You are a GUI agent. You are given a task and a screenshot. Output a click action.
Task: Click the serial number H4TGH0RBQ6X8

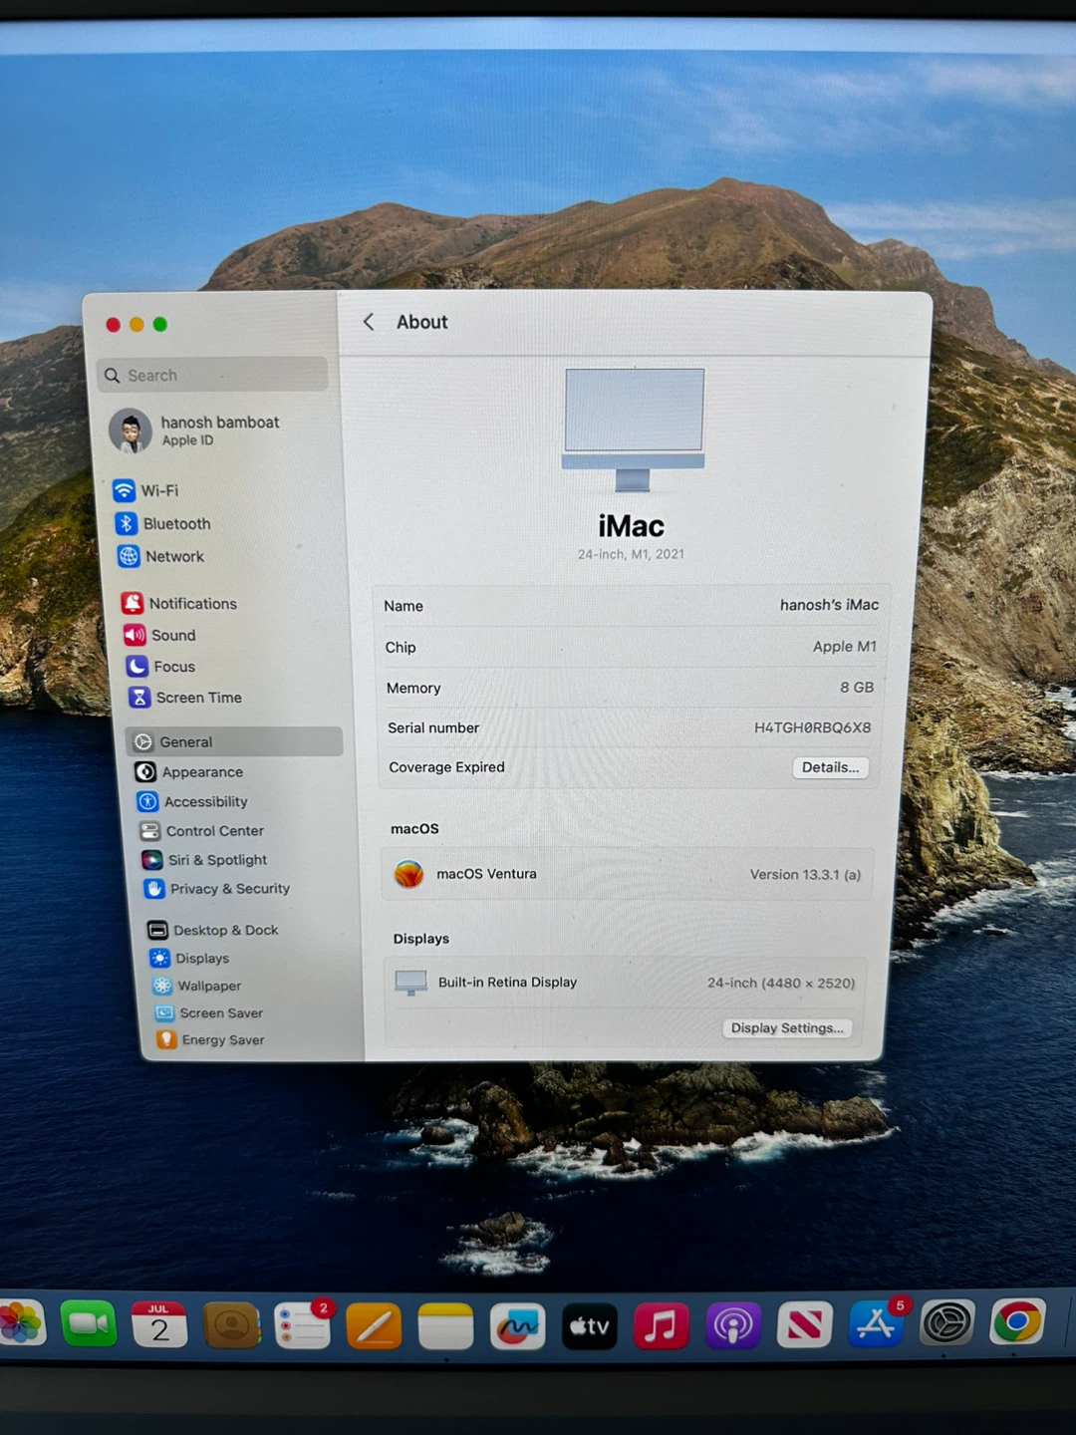[x=812, y=727]
